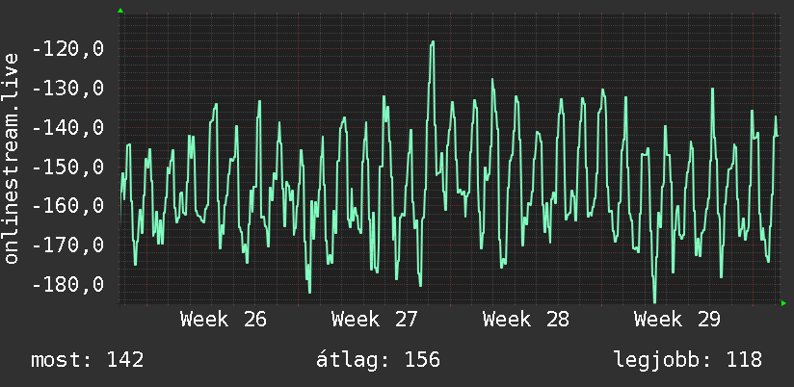Click the -170,0 y-axis label
This screenshot has height=387, width=794.
(68, 245)
